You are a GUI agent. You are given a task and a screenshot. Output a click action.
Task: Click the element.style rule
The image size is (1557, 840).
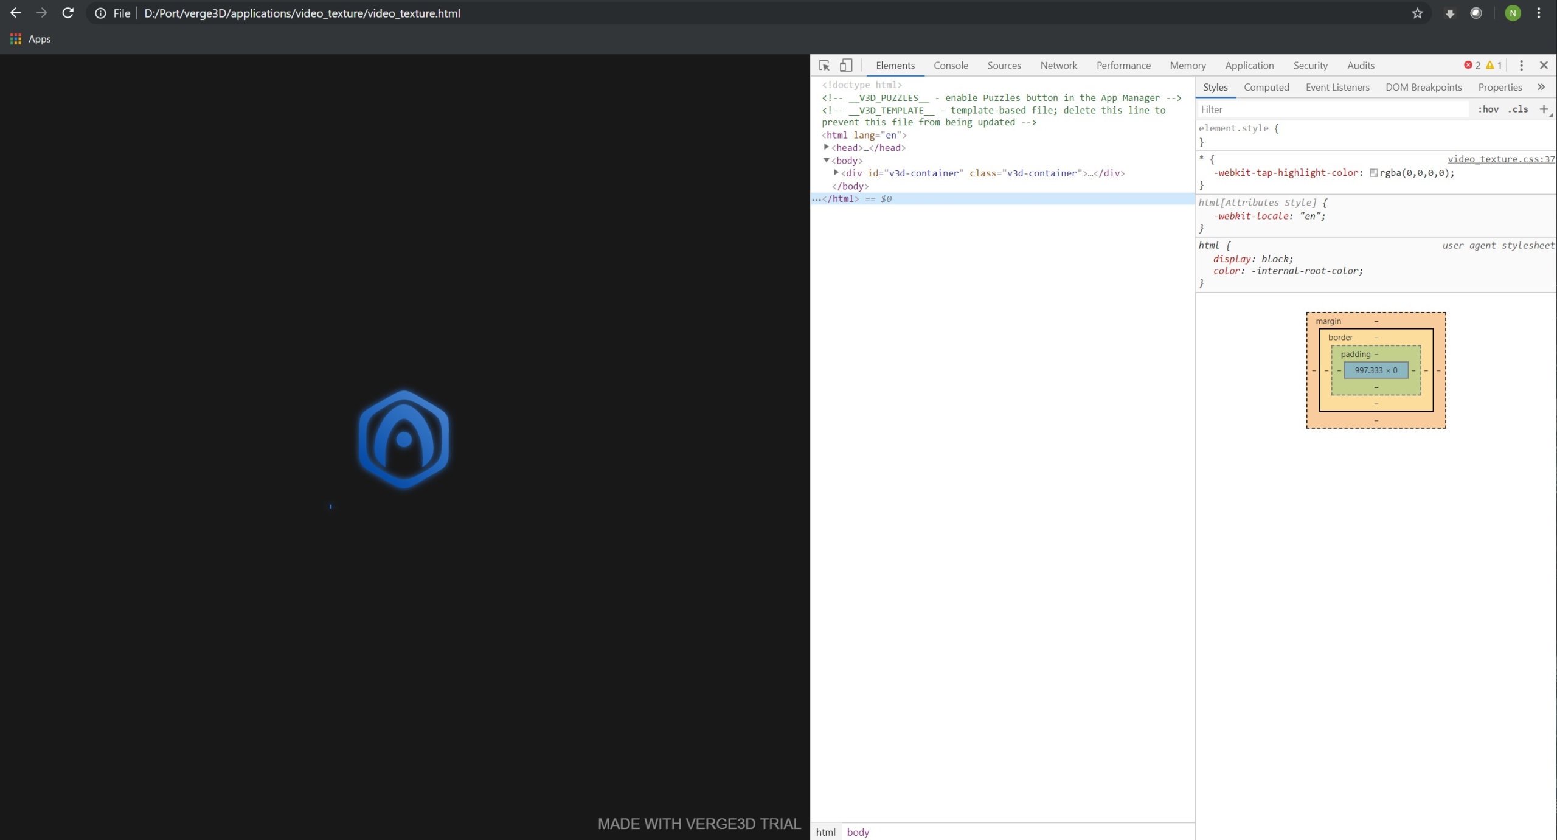[1238, 128]
